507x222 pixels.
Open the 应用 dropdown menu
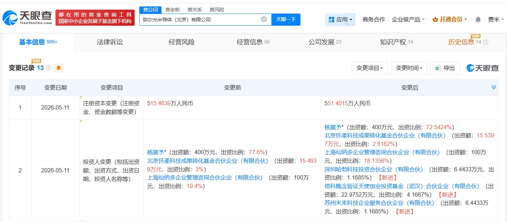coord(340,20)
